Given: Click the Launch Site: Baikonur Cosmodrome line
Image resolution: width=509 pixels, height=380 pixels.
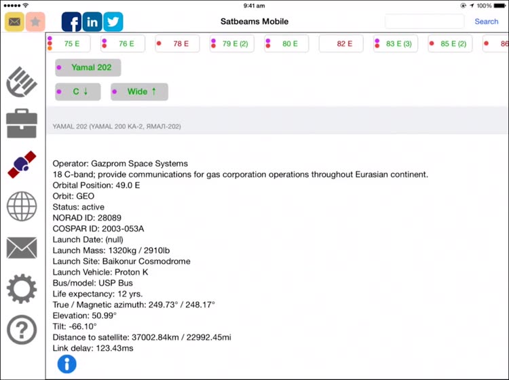Looking at the screenshot, I should tap(121, 261).
